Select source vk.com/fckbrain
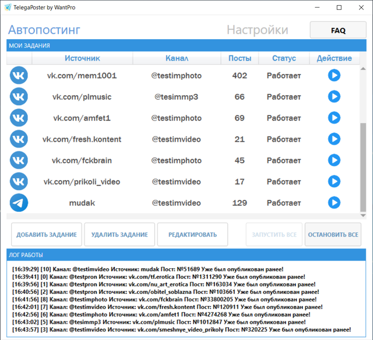 (82, 160)
